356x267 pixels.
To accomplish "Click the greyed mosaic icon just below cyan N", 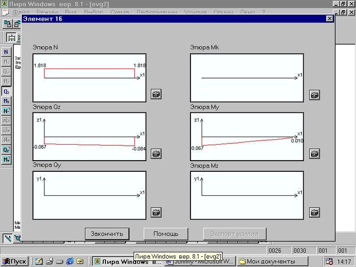I will 6,121.
